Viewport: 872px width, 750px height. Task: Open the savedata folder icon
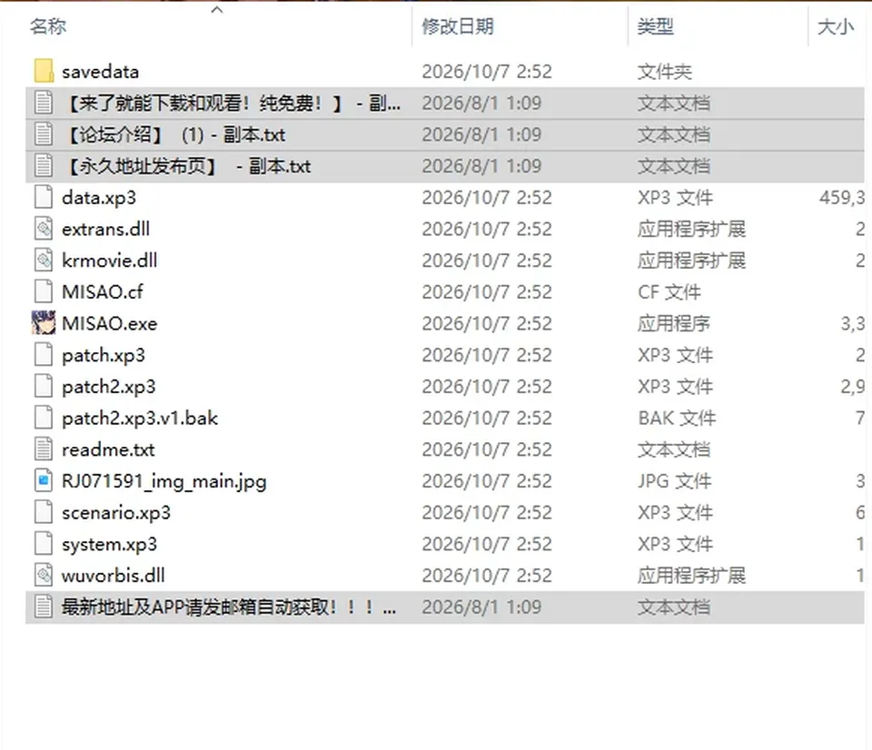tap(44, 71)
